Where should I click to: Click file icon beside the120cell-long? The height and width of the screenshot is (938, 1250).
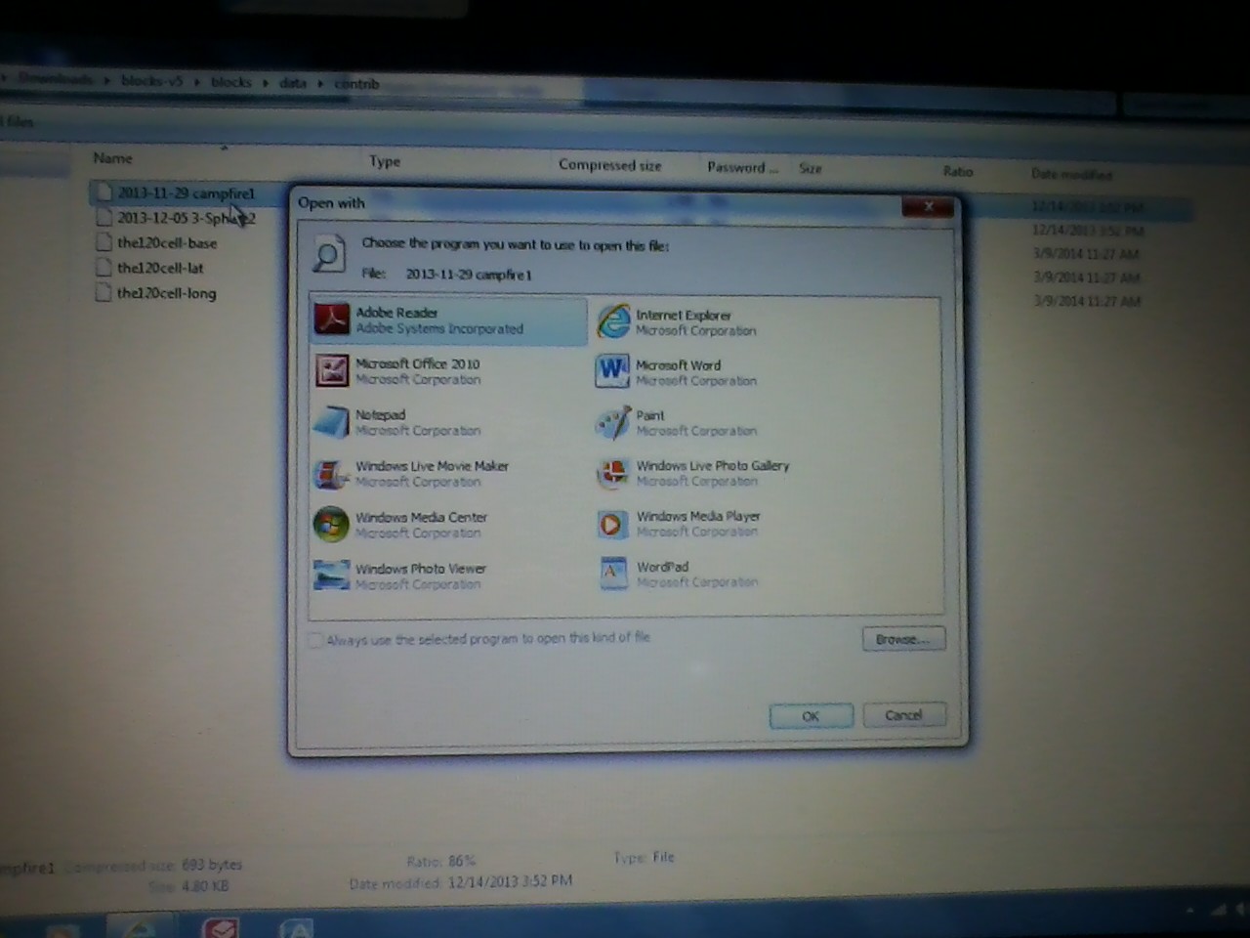tap(104, 292)
